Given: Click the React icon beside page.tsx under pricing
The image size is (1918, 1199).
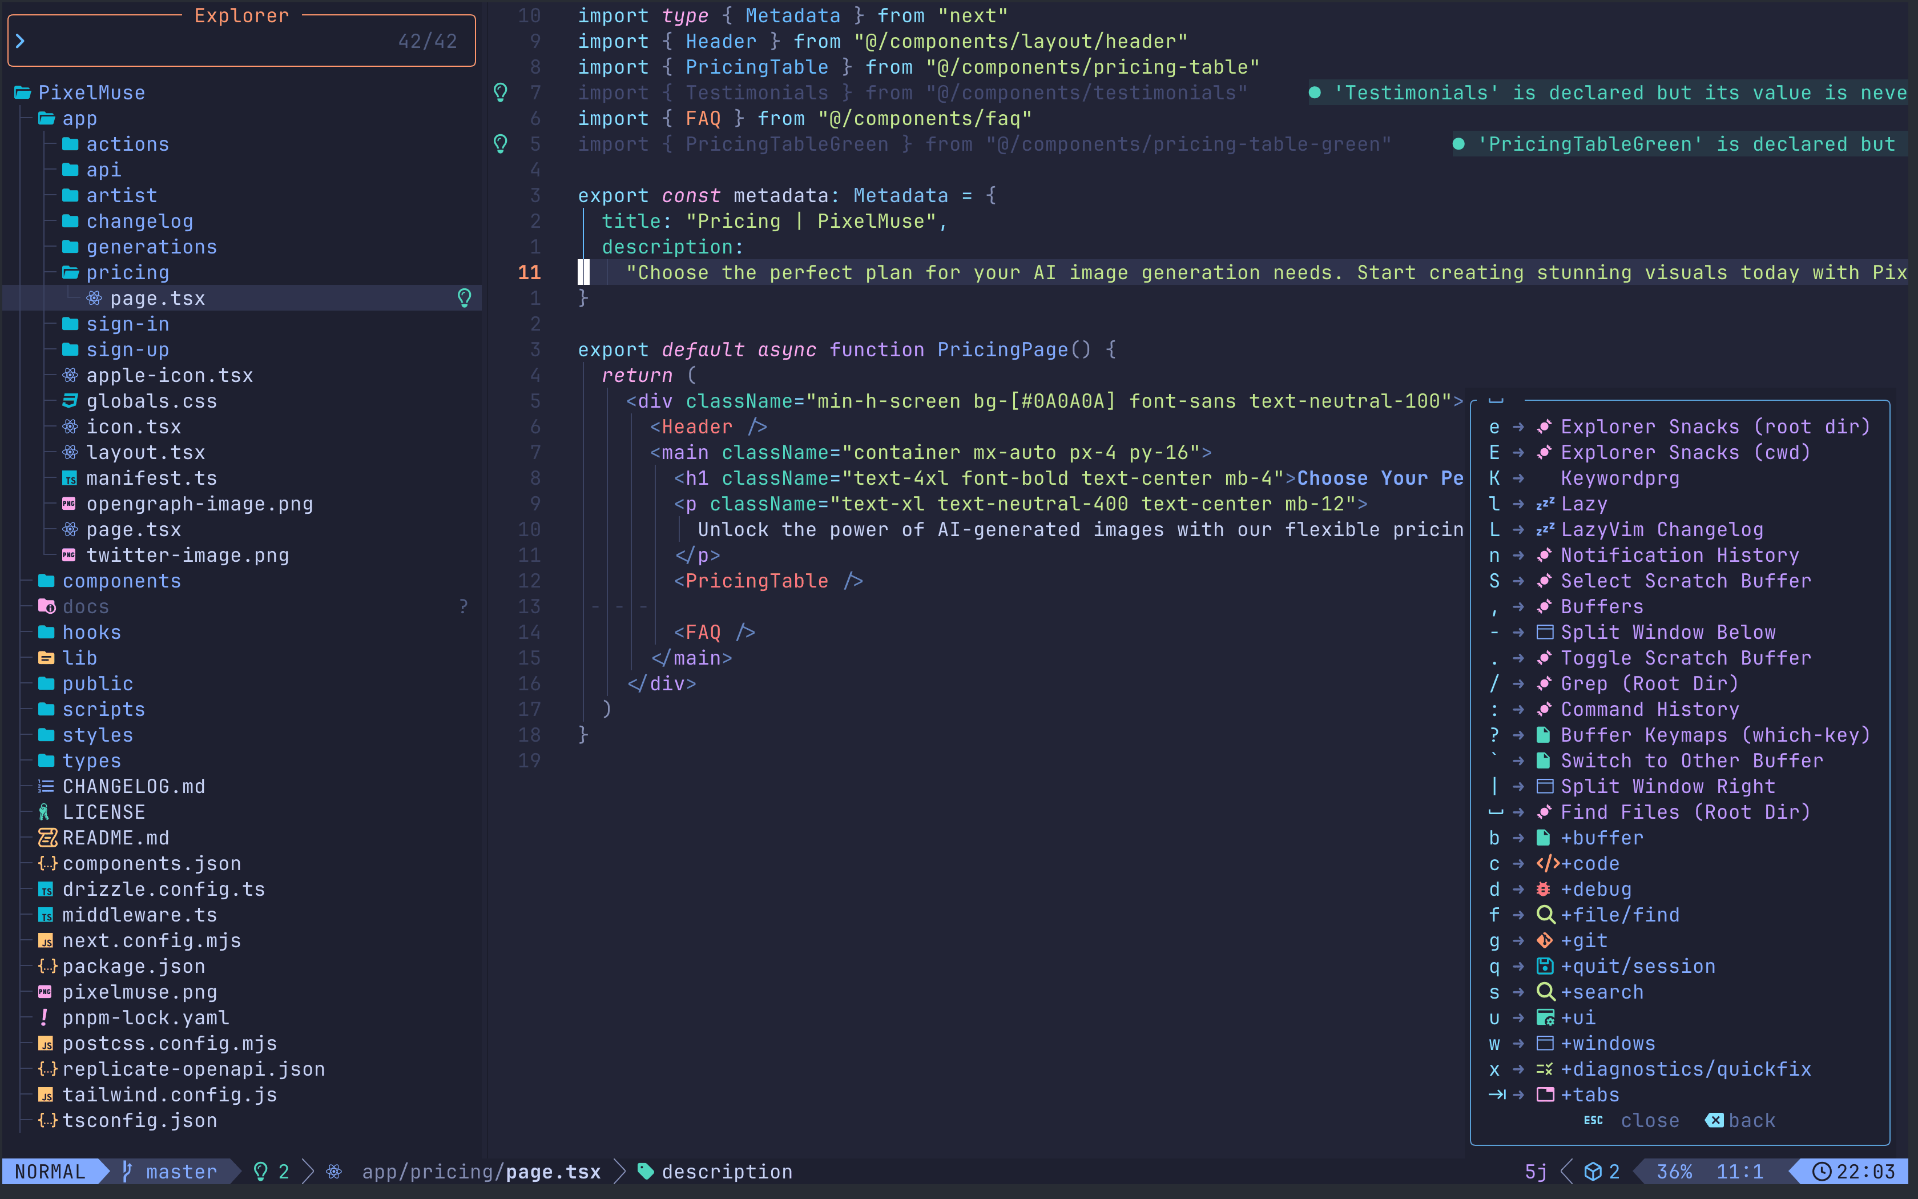Looking at the screenshot, I should coord(94,298).
